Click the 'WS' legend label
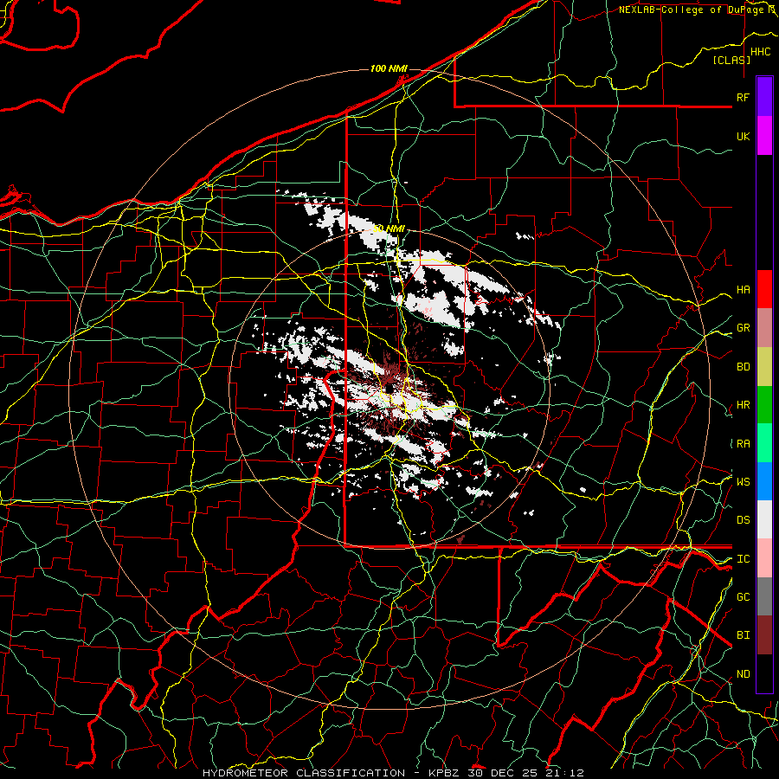This screenshot has height=779, width=779. 743,481
